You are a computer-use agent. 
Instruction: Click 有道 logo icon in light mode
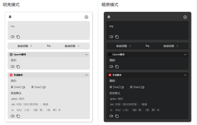(x=11, y=75)
